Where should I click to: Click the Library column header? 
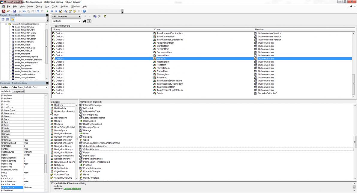(x=102, y=30)
